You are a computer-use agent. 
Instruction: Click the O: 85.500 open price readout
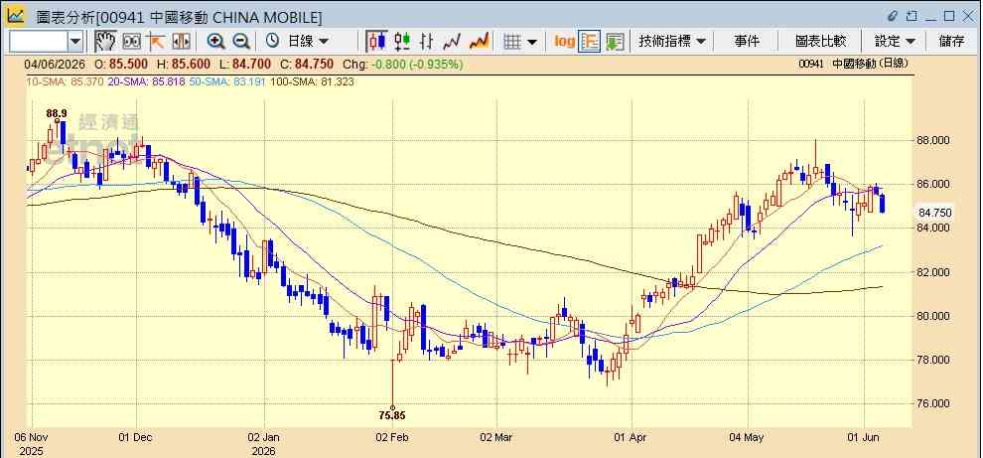121,64
